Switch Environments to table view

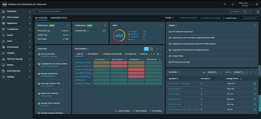click(x=151, y=49)
